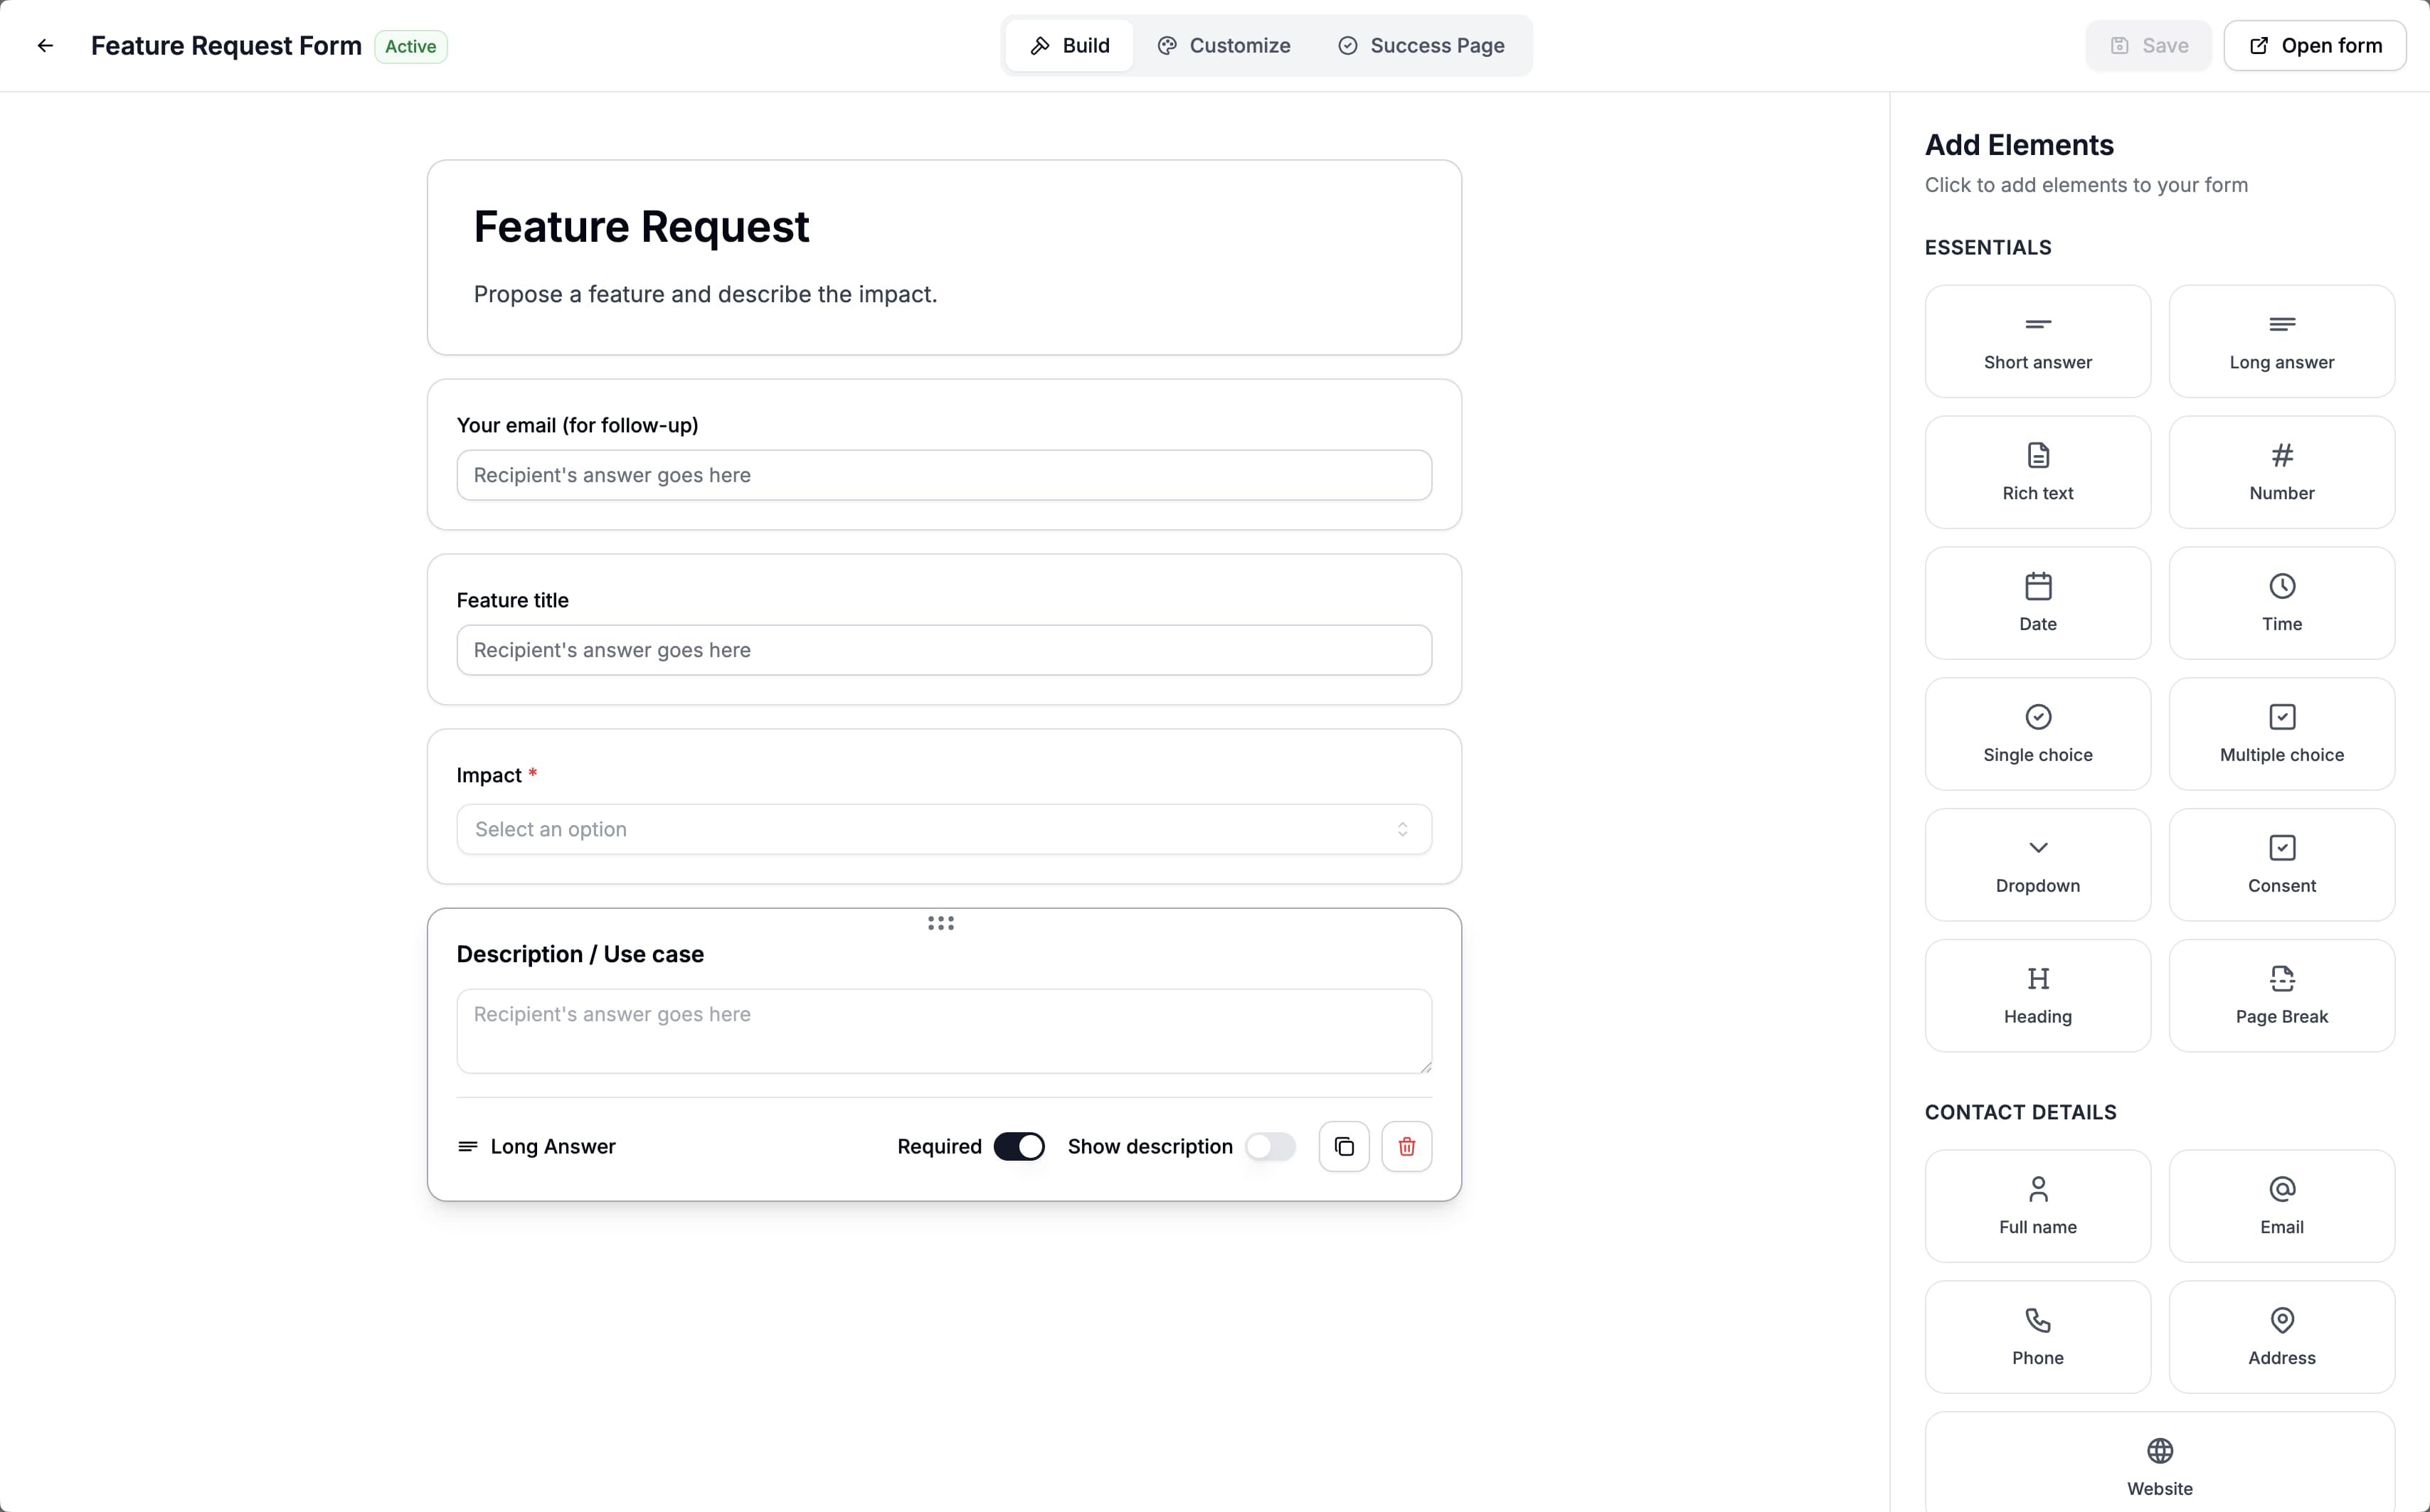Add a Rich text element
2430x1512 pixels.
[x=2037, y=471]
